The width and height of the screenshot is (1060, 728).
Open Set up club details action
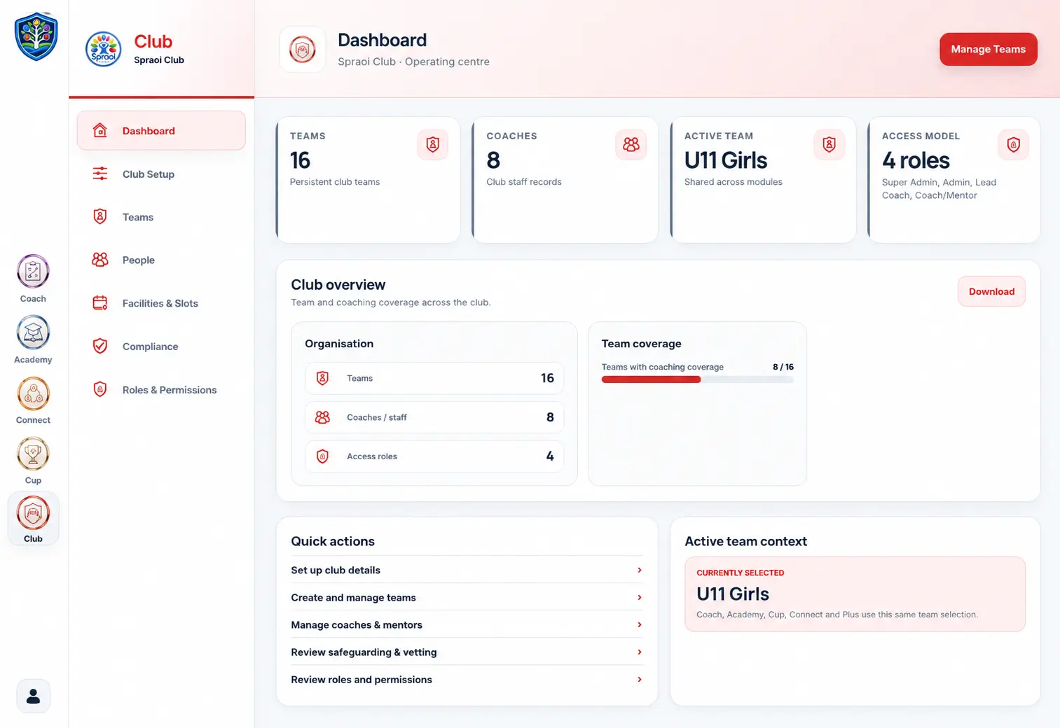467,570
